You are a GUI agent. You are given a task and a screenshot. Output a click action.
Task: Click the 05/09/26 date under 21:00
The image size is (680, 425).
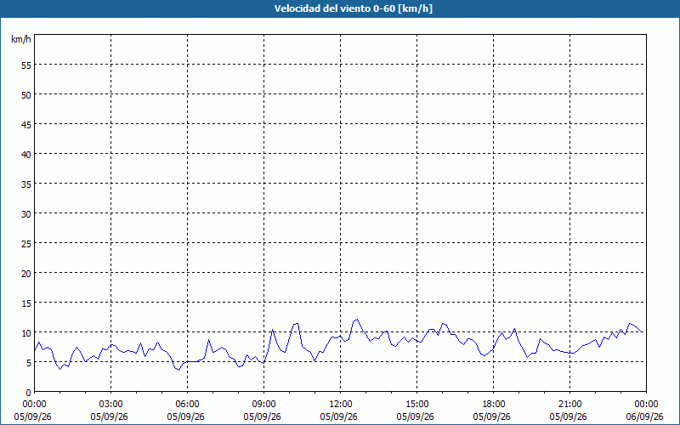(568, 416)
